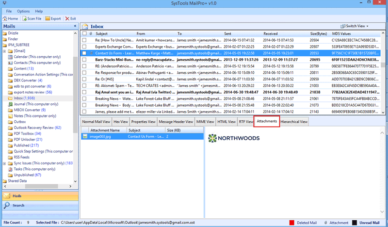Check the 'Re: Or [#45]' email checkbox
This screenshot has width=388, height=227.
coord(84,79)
